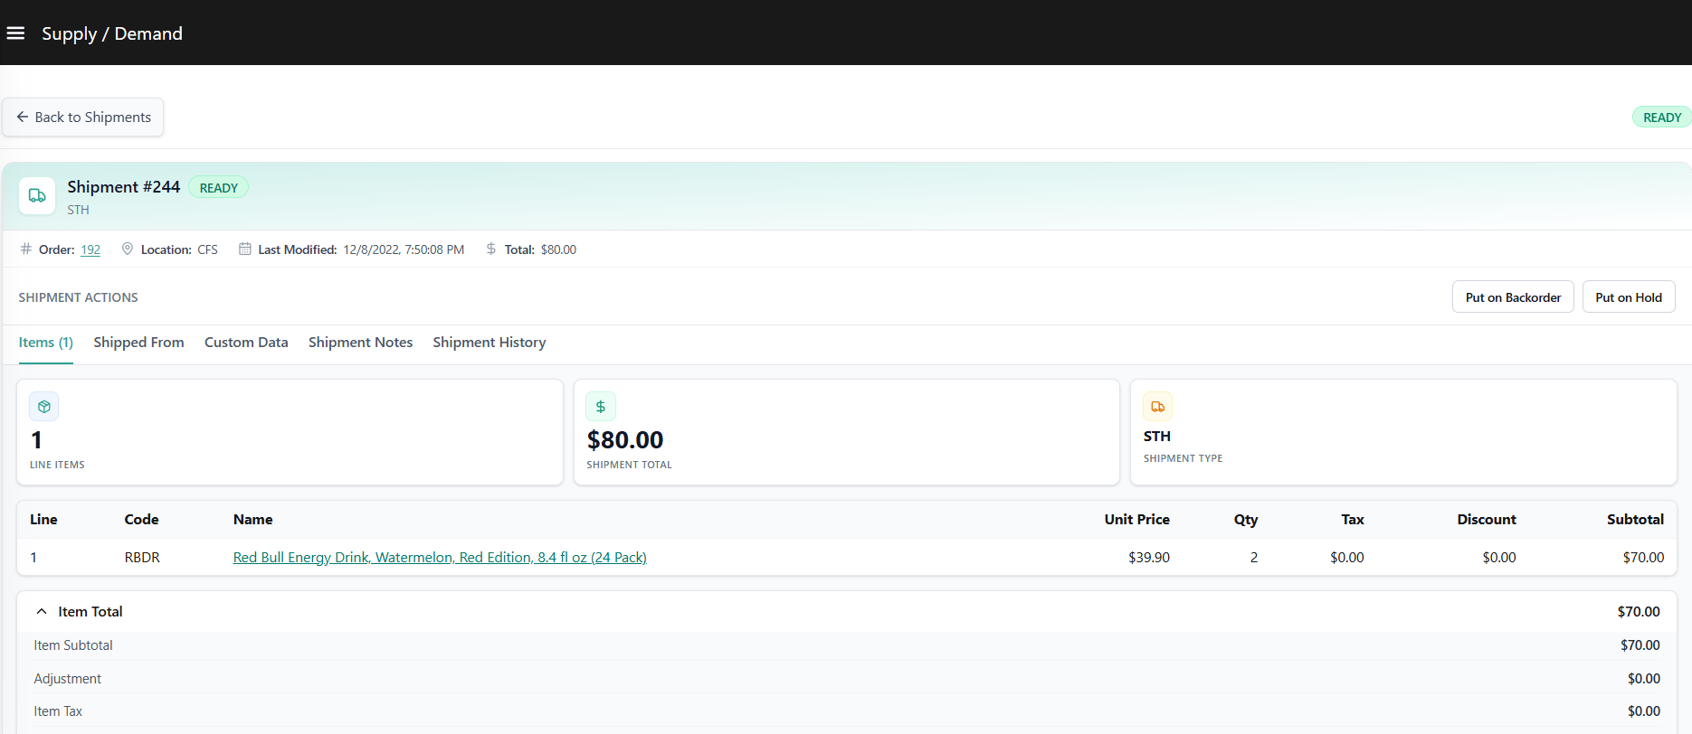The image size is (1692, 734).
Task: Click the SHIPMENT ACTIONS label
Action: tap(79, 297)
